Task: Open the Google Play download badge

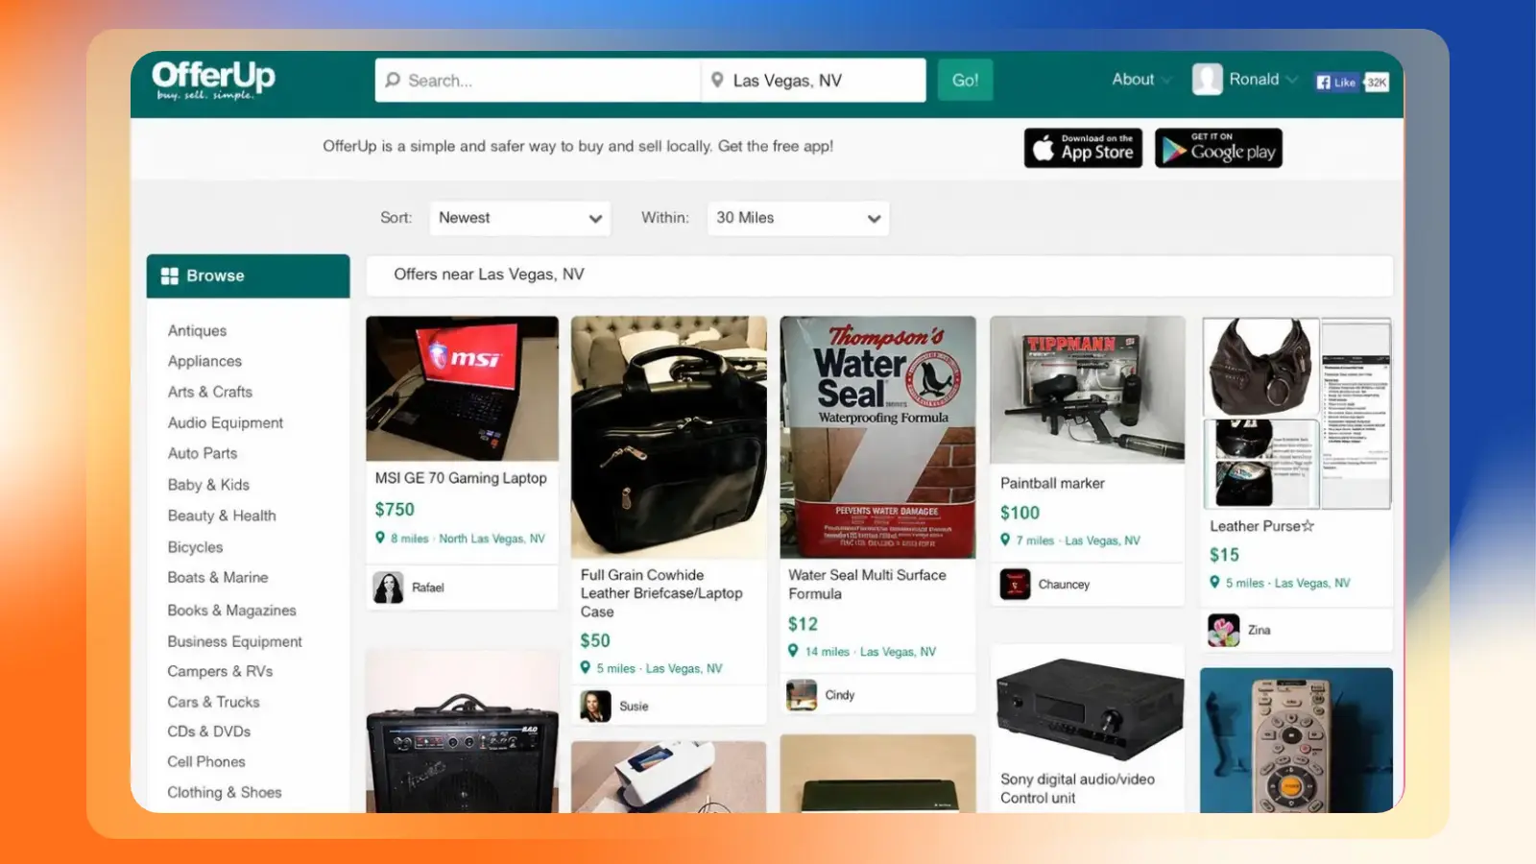Action: point(1218,148)
